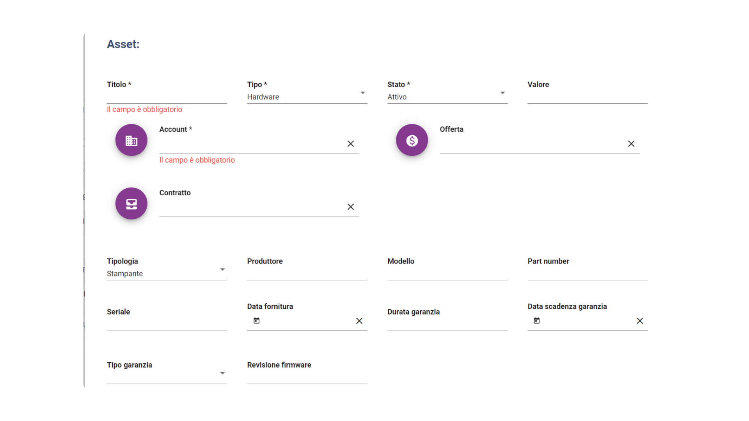The image size is (749, 421).
Task: Click the purple Offerta dollar icon
Action: [x=412, y=140]
